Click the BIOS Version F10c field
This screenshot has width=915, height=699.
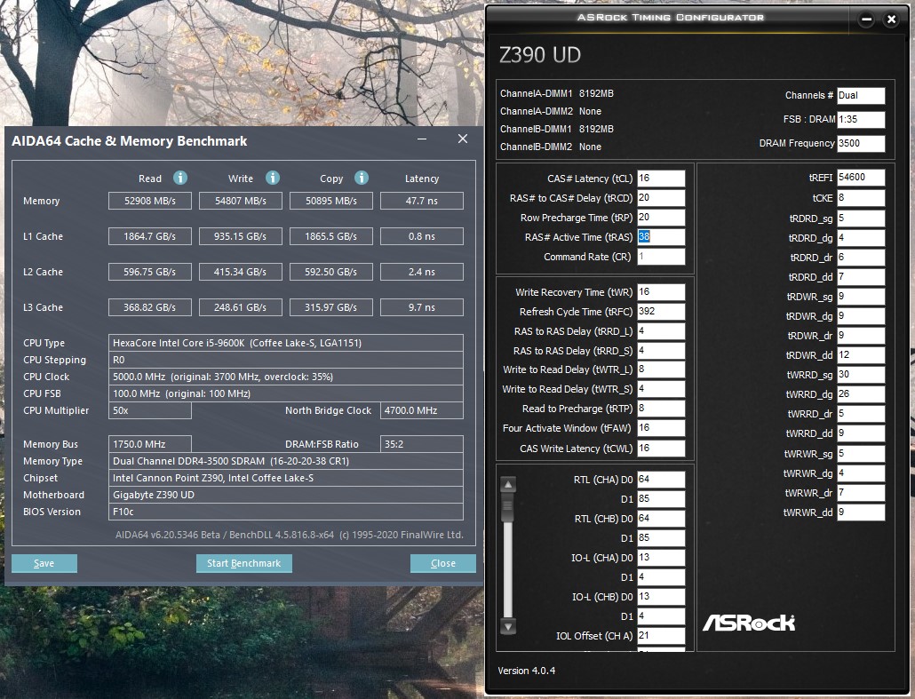tap(286, 512)
